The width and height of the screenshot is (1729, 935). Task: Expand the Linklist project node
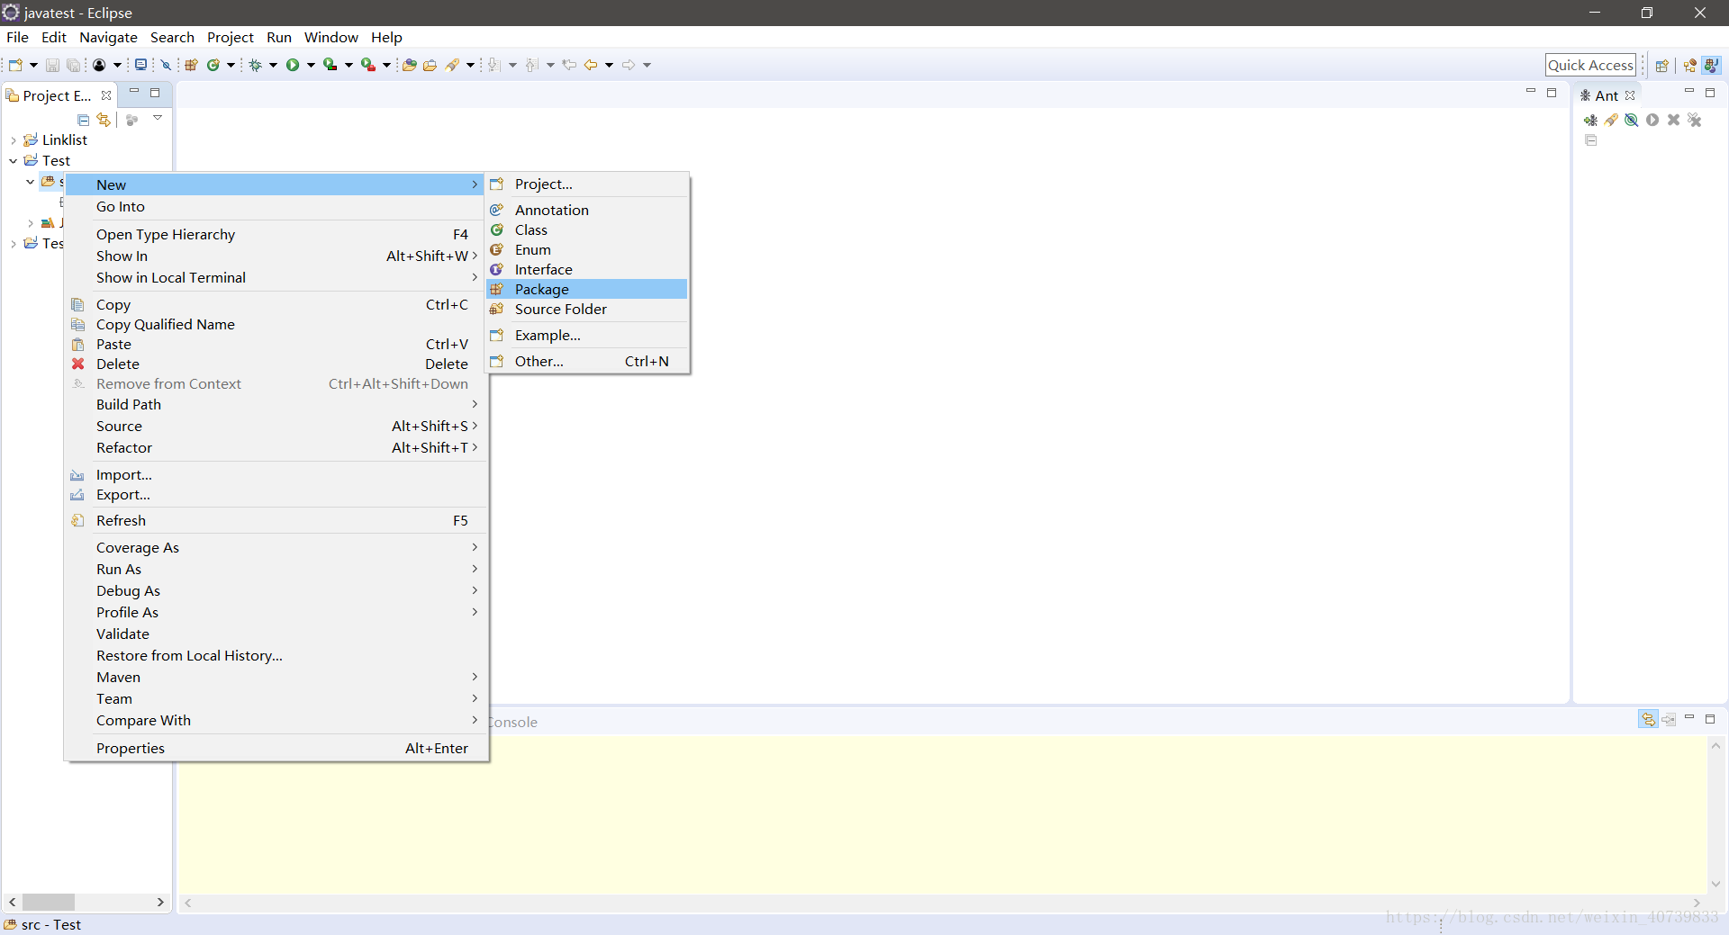[14, 140]
